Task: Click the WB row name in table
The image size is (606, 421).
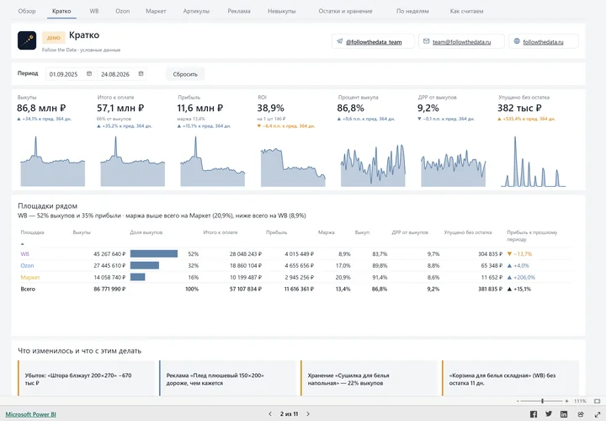Action: pyautogui.click(x=24, y=254)
